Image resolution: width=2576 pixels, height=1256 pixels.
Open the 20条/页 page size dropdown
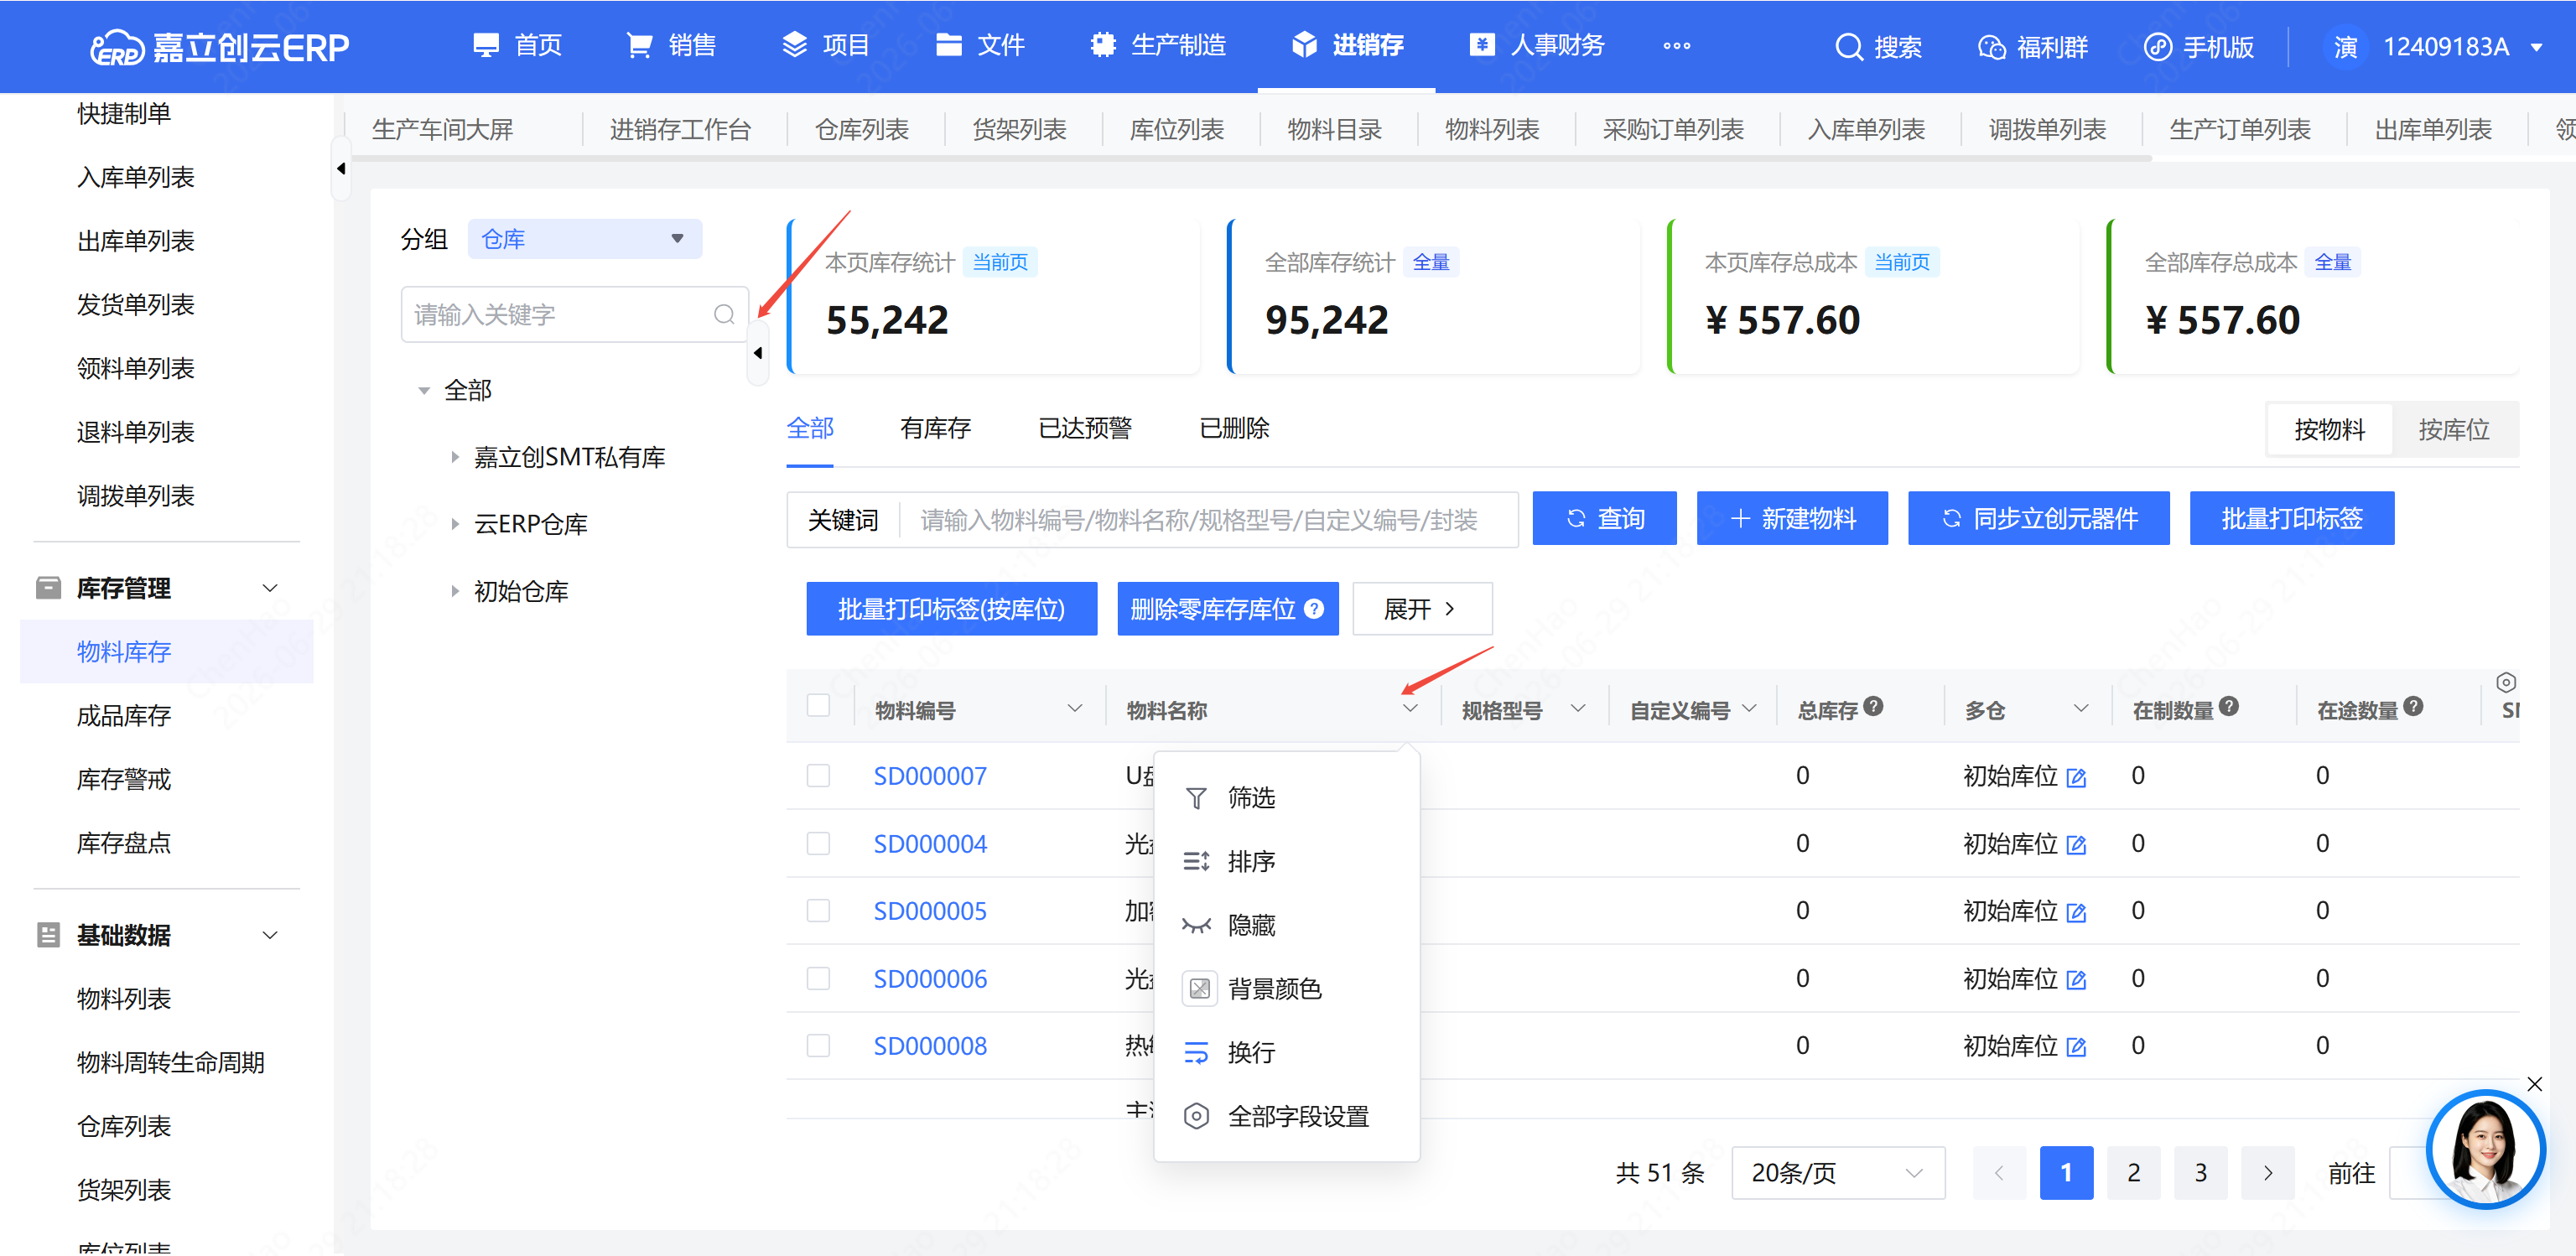(x=1838, y=1174)
